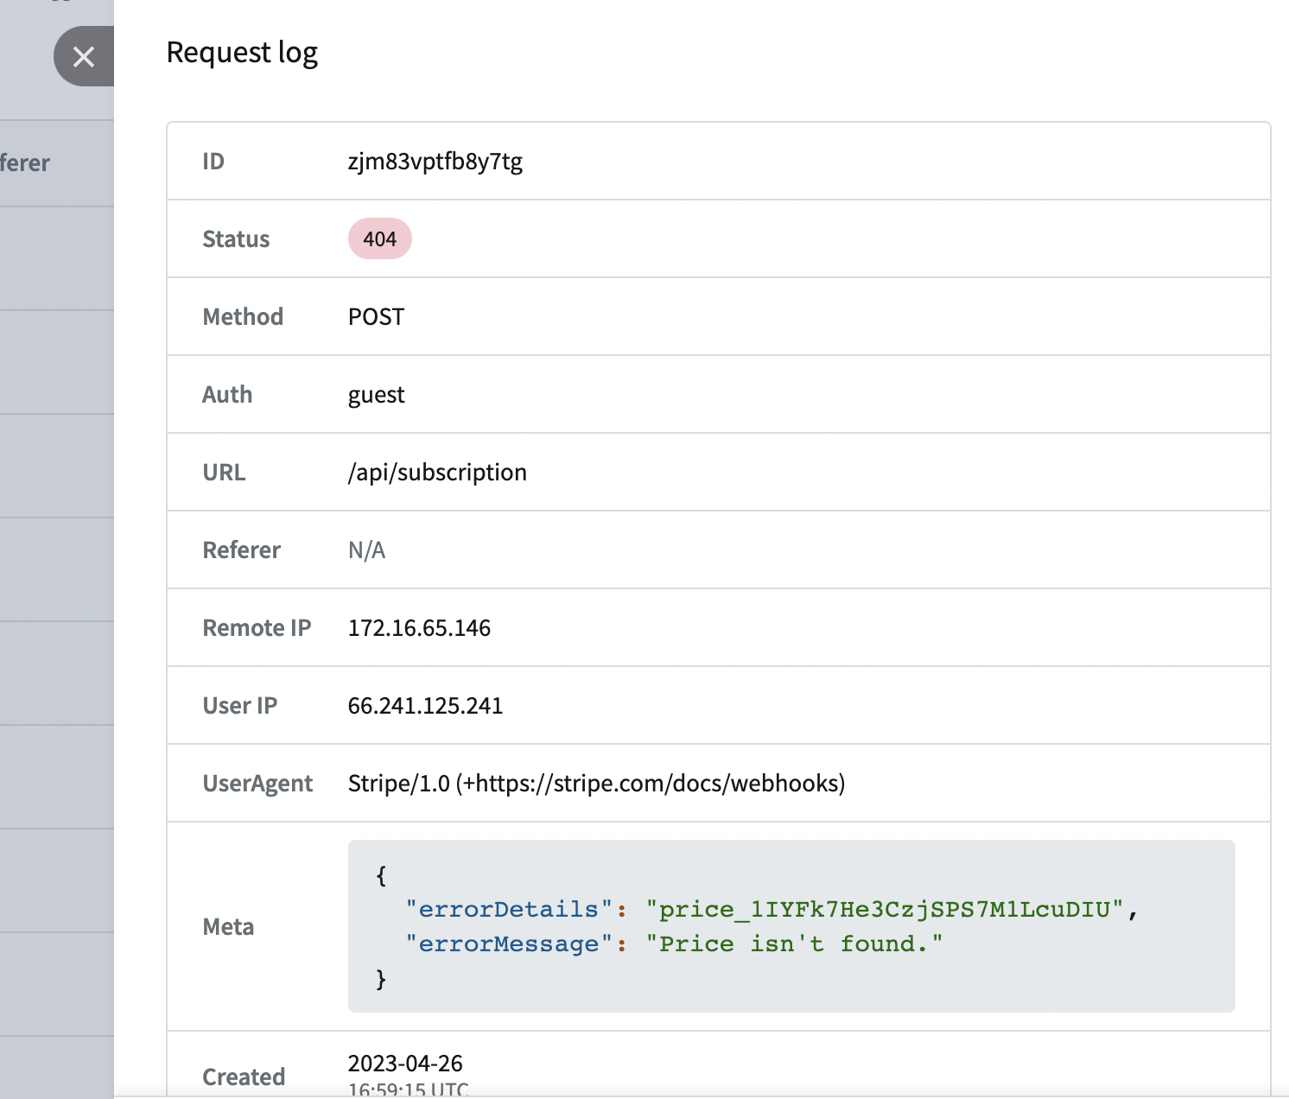Click the POST method value
Viewport: 1289px width, 1099px height.
[375, 316]
